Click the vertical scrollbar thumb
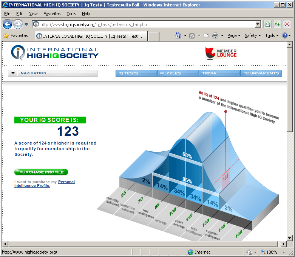 [x=289, y=90]
